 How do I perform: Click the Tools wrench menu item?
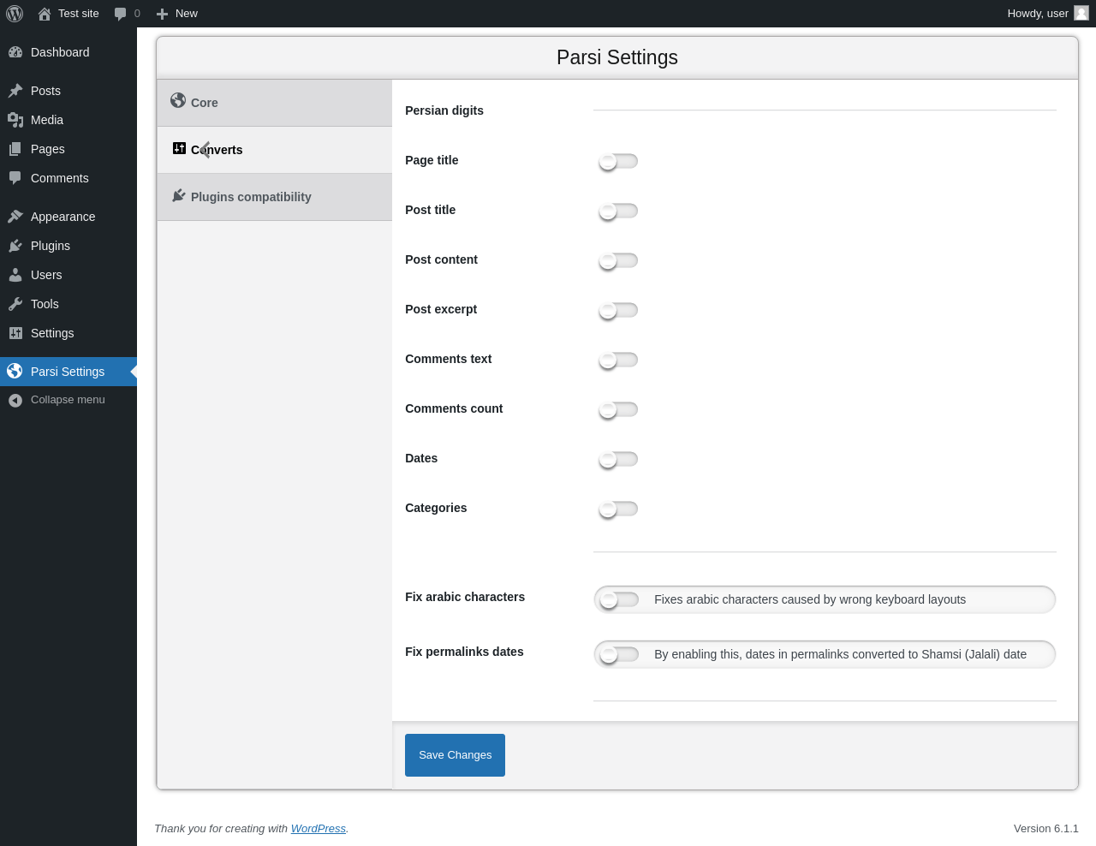tap(45, 304)
